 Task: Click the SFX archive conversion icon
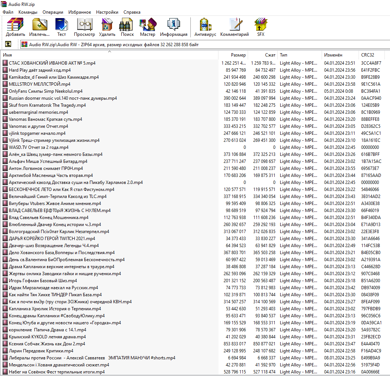[x=261, y=25]
